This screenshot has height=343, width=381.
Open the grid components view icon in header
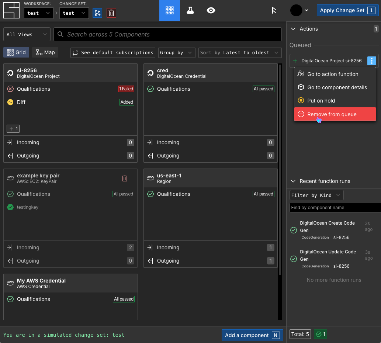coord(170,11)
